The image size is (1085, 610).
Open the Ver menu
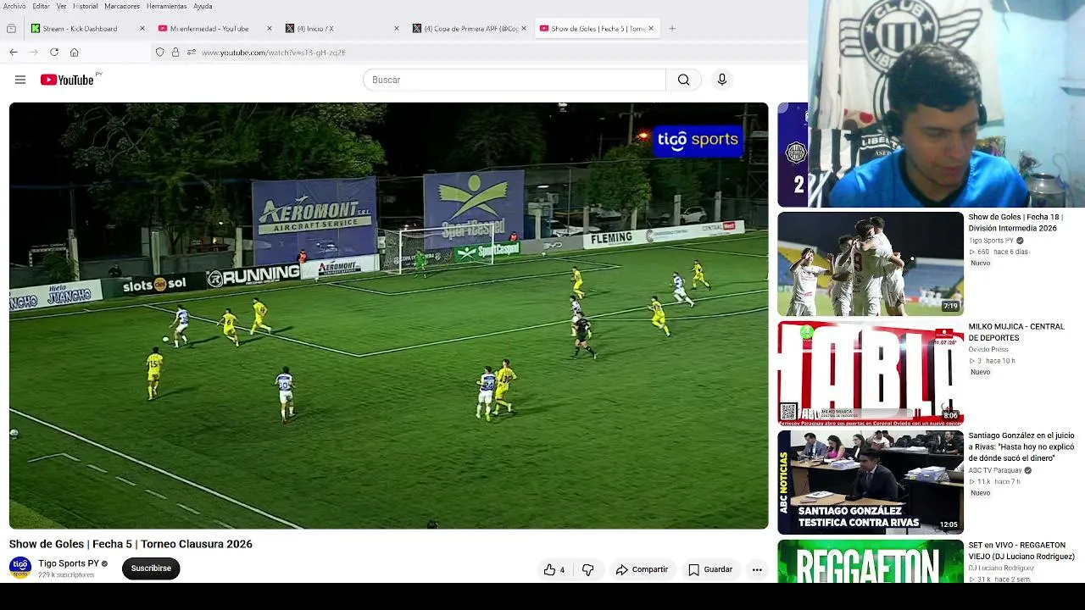(61, 6)
